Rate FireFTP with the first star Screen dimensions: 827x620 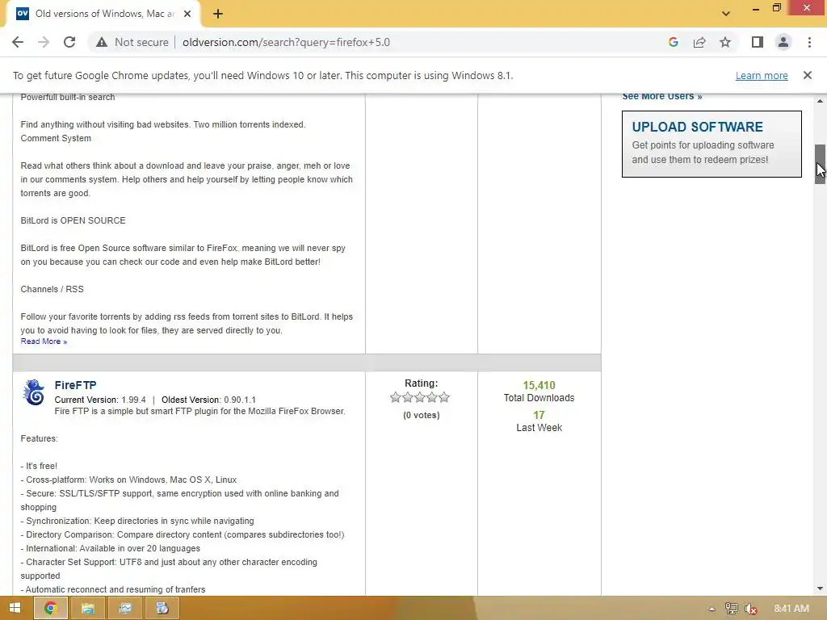point(396,397)
